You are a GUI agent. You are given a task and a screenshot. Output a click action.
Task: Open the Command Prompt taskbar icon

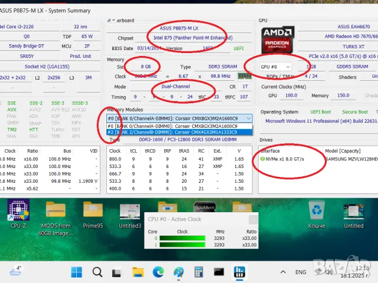(x=219, y=272)
